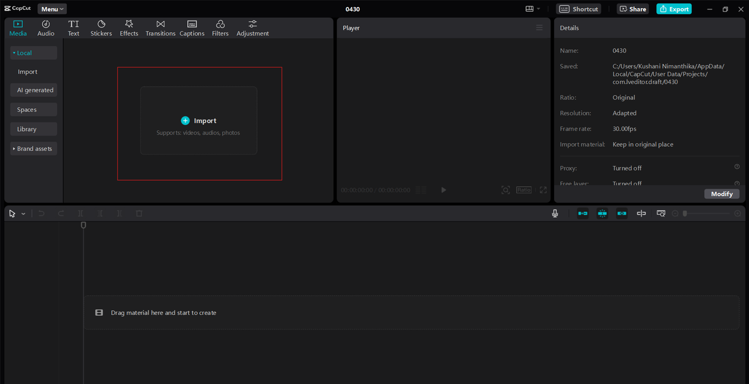The width and height of the screenshot is (749, 384).
Task: Click the Proxy help question icon
Action: pyautogui.click(x=737, y=167)
